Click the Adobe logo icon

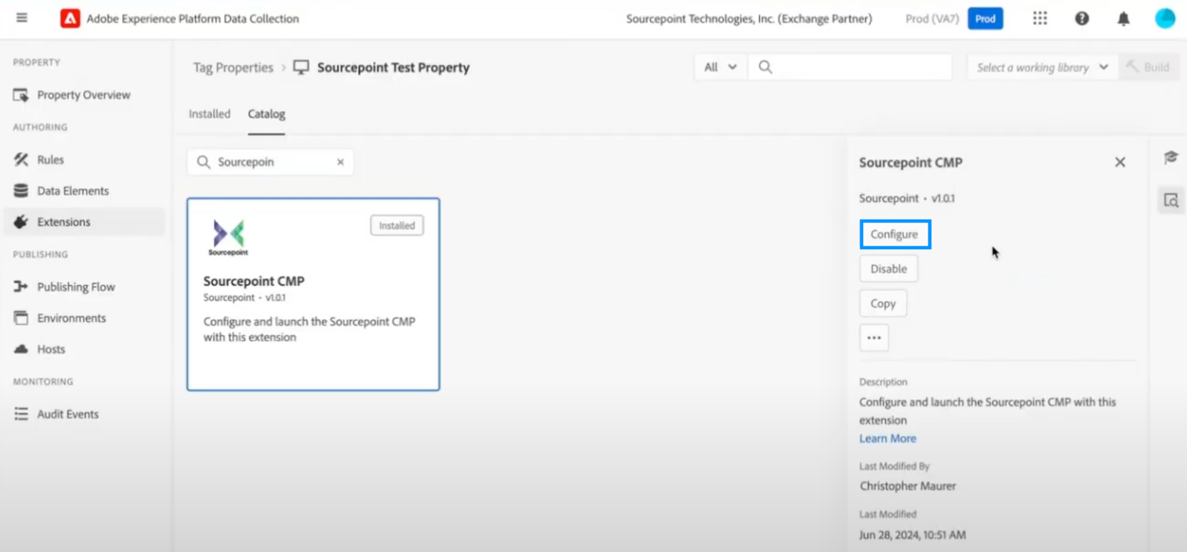[70, 18]
